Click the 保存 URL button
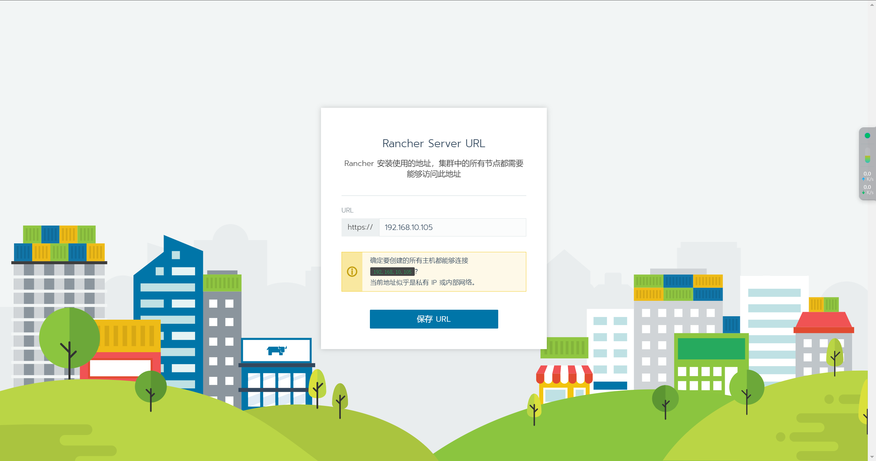Image resolution: width=876 pixels, height=461 pixels. pyautogui.click(x=434, y=319)
